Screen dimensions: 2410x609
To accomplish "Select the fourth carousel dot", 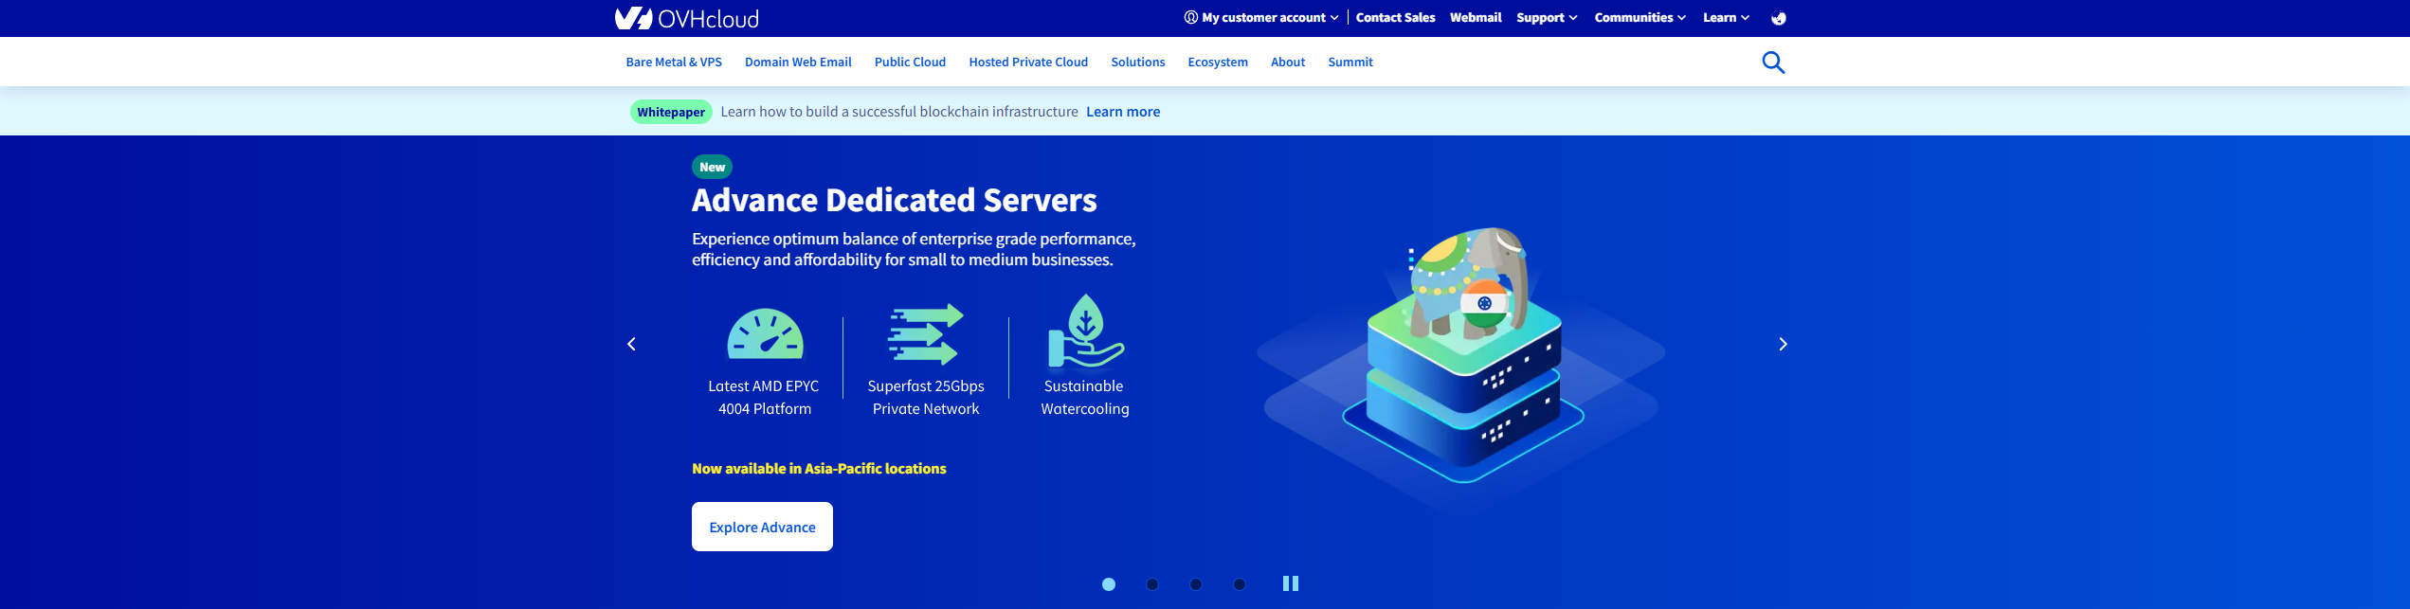I will [1240, 584].
